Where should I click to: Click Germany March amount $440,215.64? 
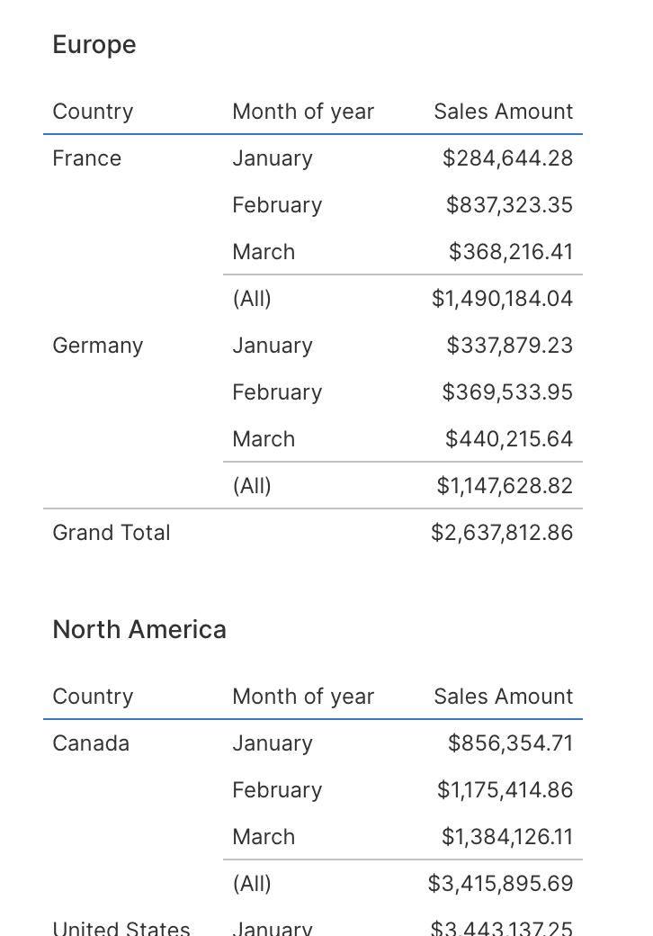[x=509, y=439]
